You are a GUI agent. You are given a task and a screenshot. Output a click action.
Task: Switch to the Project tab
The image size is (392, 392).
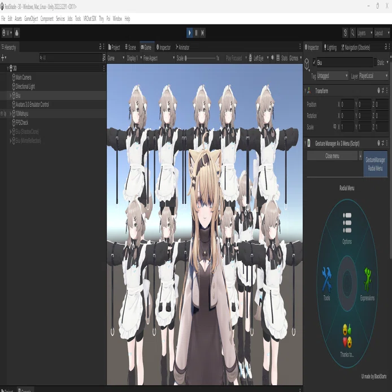pyautogui.click(x=114, y=47)
